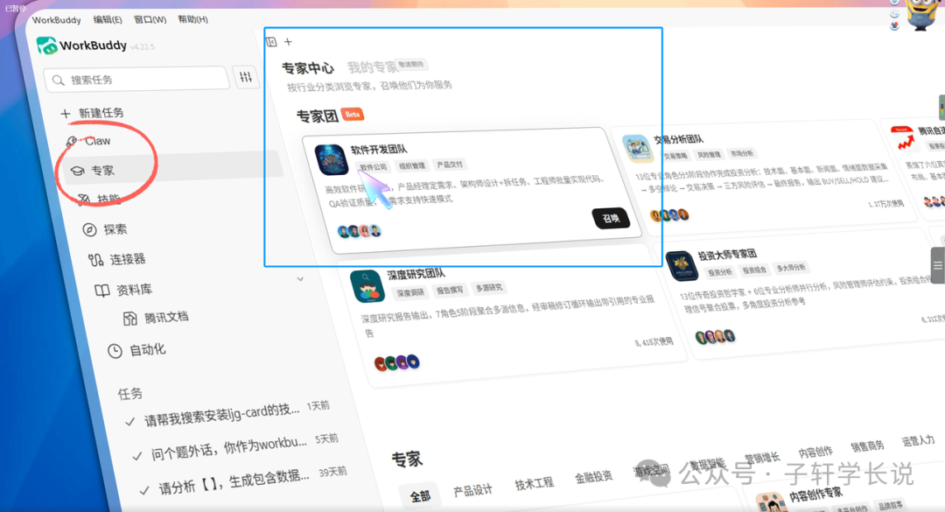Open the 编辑(E) menu
The width and height of the screenshot is (945, 512).
pos(108,19)
